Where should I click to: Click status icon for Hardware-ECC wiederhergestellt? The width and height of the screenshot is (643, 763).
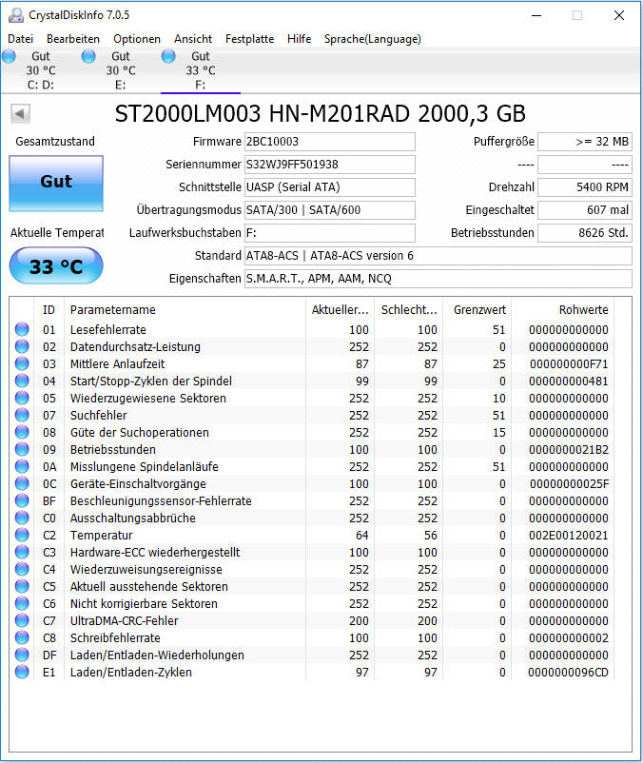click(x=22, y=552)
